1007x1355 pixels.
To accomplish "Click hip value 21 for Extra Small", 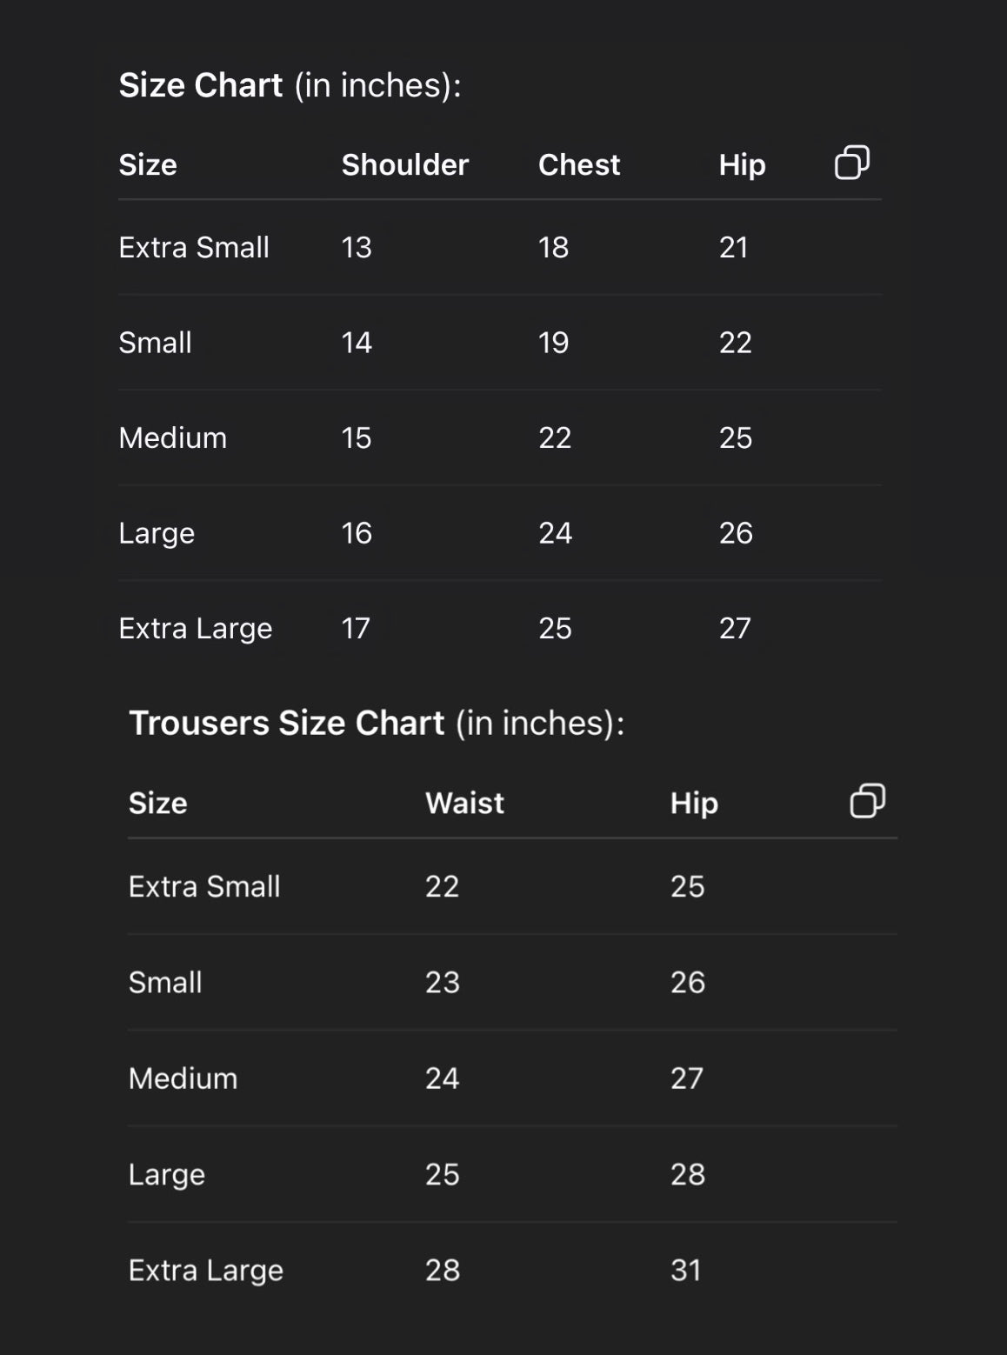I will tap(734, 248).
